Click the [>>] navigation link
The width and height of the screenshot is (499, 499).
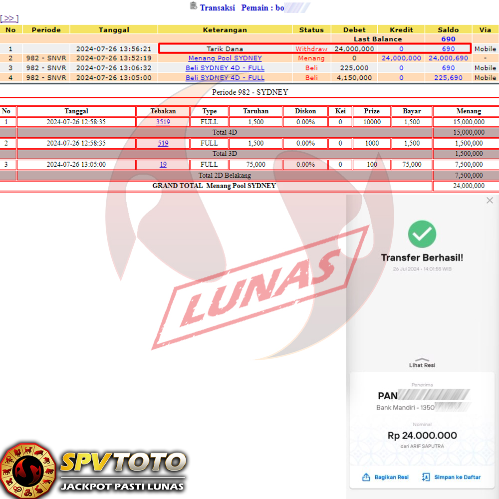(9, 18)
